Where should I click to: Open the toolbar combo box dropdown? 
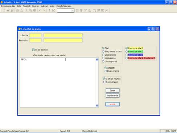pos(72,11)
